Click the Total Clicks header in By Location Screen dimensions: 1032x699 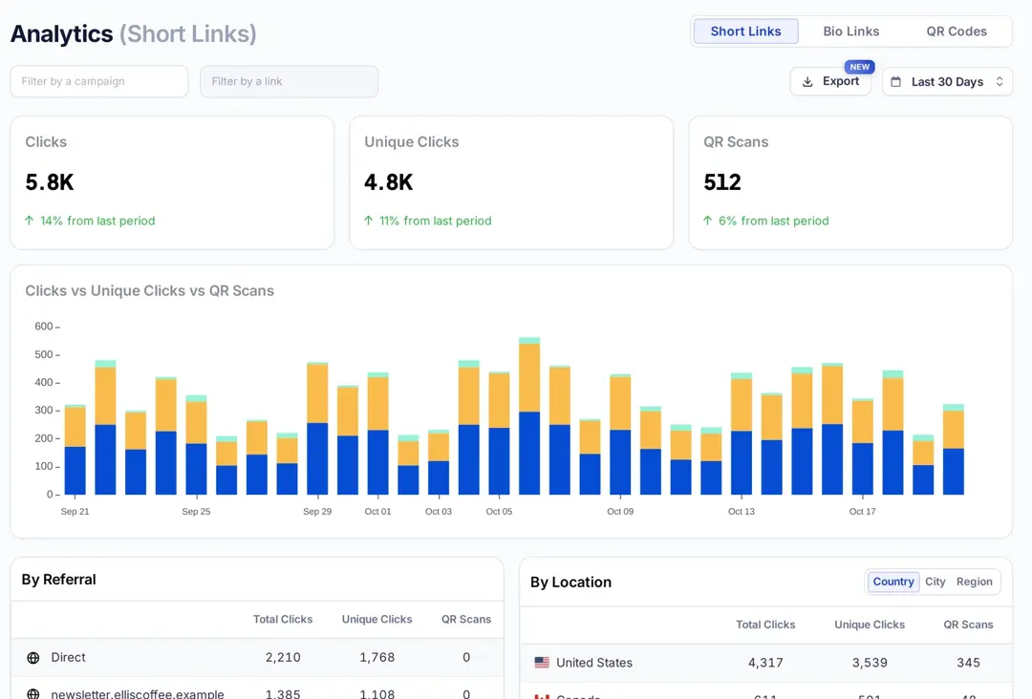pyautogui.click(x=765, y=625)
